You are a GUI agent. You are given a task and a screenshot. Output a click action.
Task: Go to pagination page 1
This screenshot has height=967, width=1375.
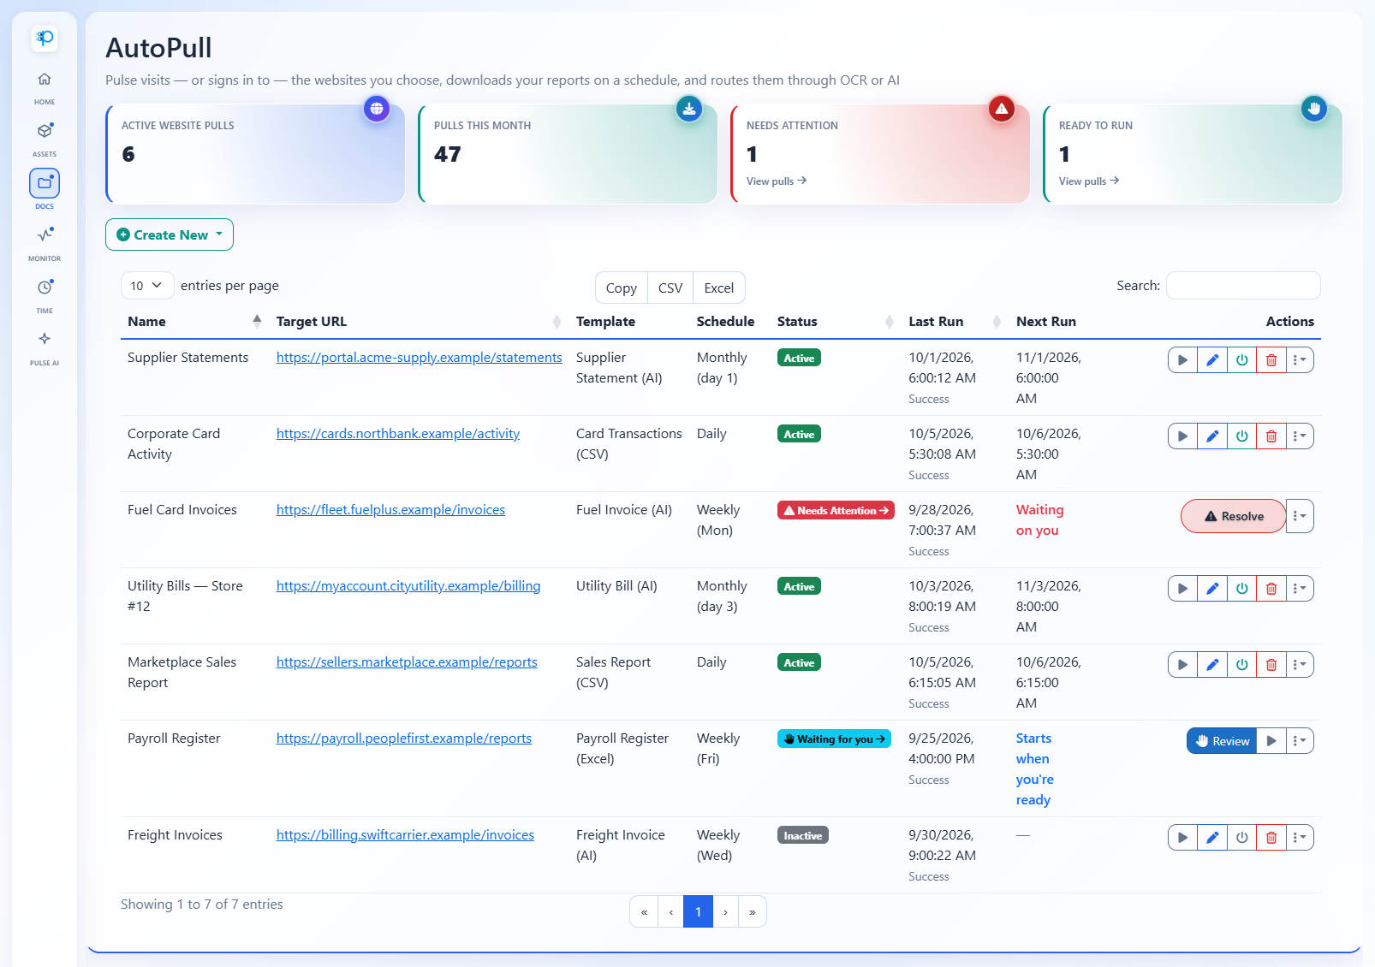click(698, 912)
